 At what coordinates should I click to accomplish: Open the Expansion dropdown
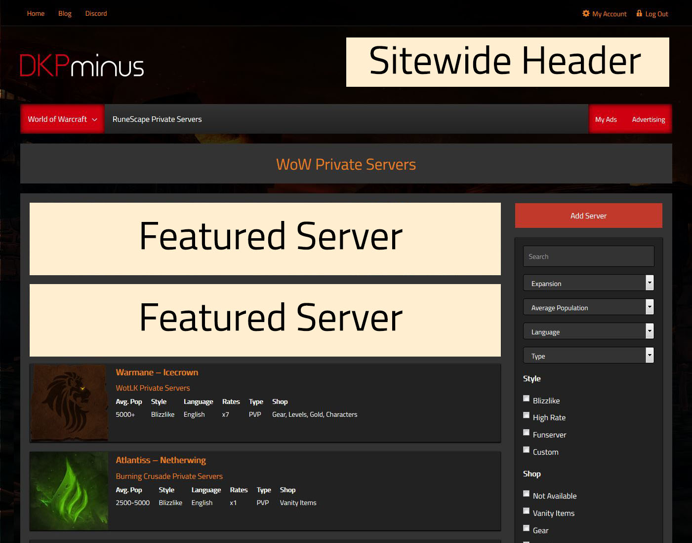click(588, 283)
